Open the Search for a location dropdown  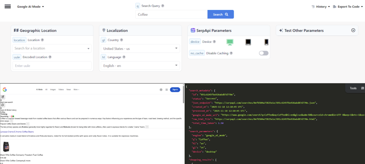[x=52, y=48]
